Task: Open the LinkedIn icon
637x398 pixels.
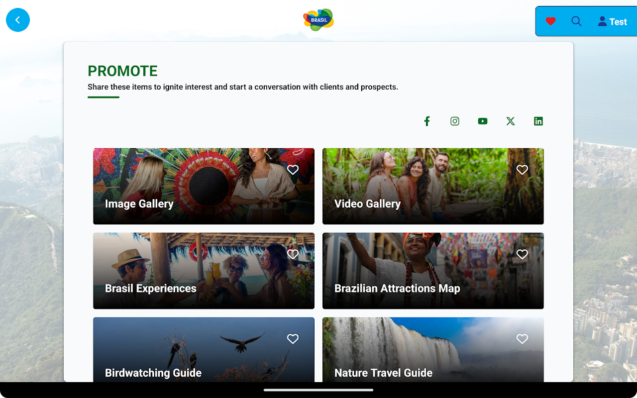Action: pos(538,121)
